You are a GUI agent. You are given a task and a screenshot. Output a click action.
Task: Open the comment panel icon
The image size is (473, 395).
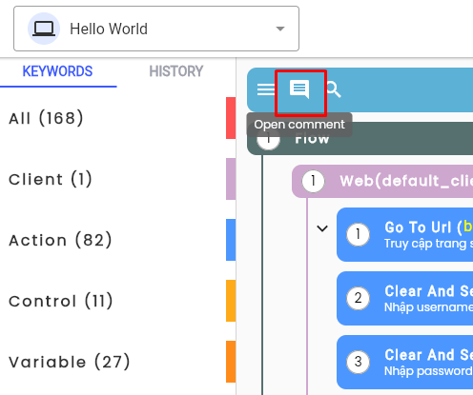point(299,89)
